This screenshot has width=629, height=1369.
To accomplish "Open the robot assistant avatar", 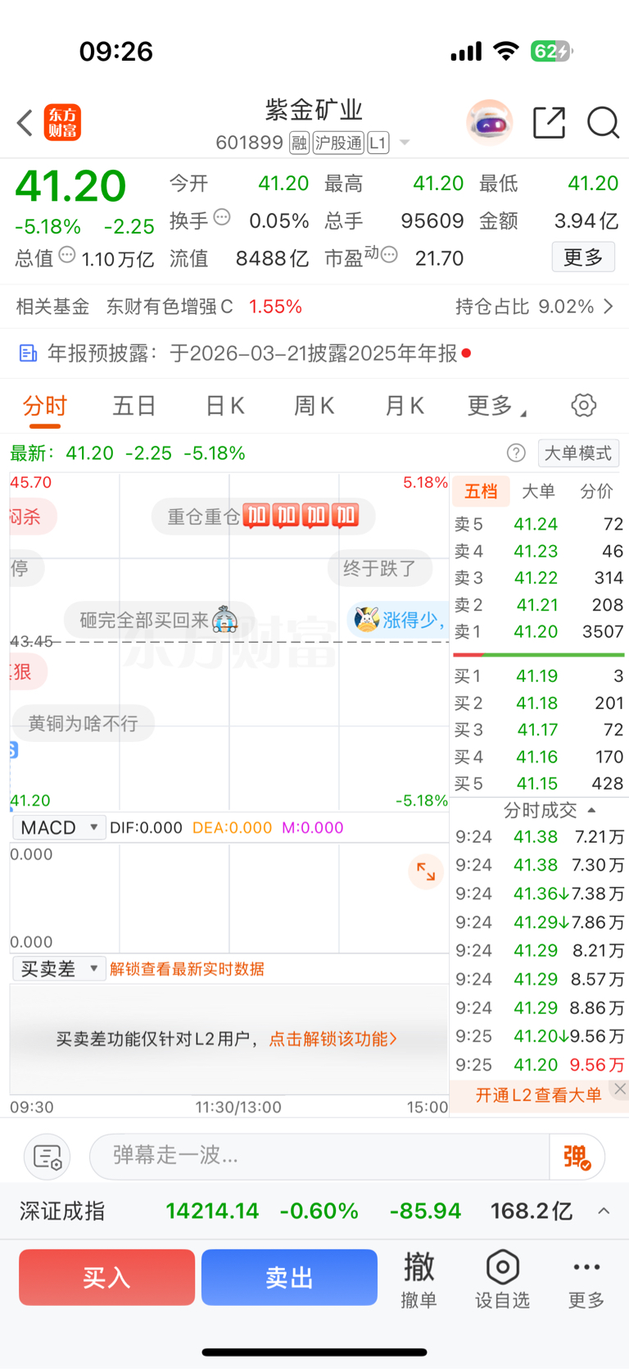I will click(x=490, y=123).
